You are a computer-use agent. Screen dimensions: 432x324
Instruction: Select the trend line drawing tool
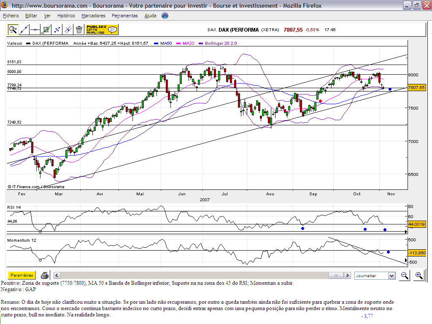24,30
